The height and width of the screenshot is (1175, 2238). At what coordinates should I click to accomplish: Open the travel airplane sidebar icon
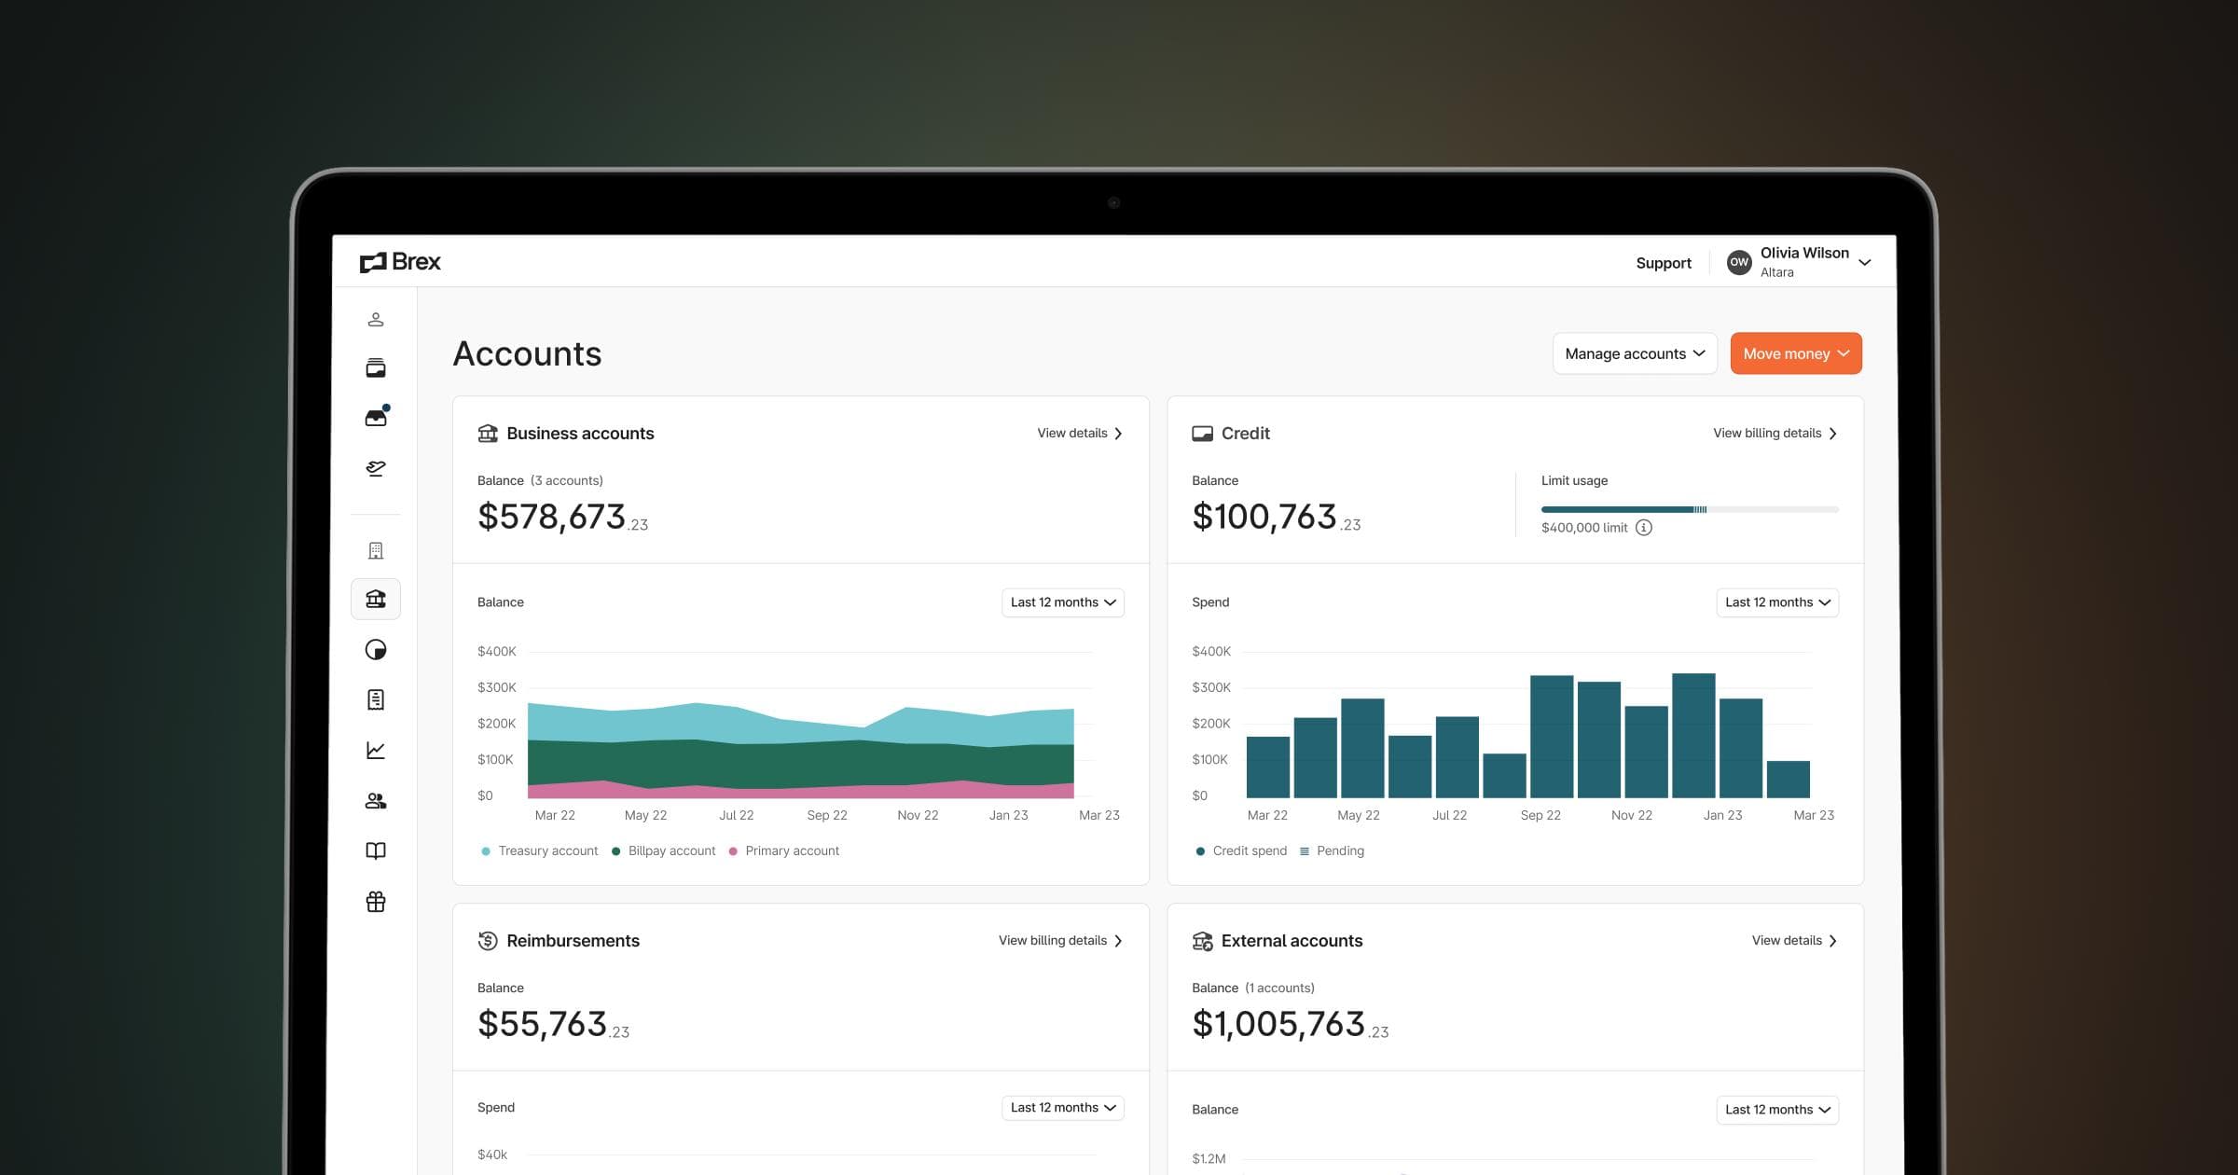[376, 468]
